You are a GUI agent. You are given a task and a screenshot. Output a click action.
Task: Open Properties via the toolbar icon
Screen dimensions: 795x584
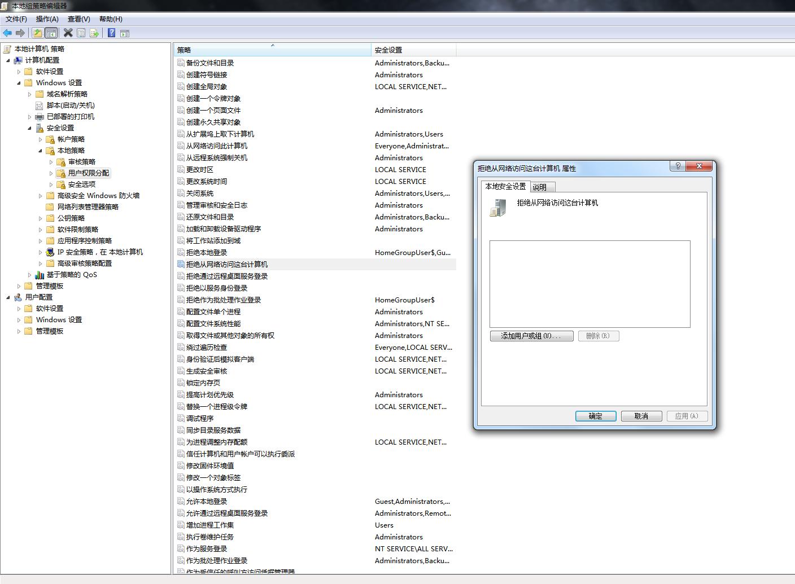click(81, 33)
